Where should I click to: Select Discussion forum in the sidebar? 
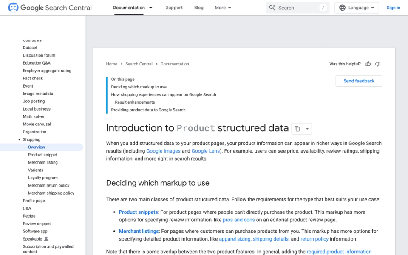[39, 55]
